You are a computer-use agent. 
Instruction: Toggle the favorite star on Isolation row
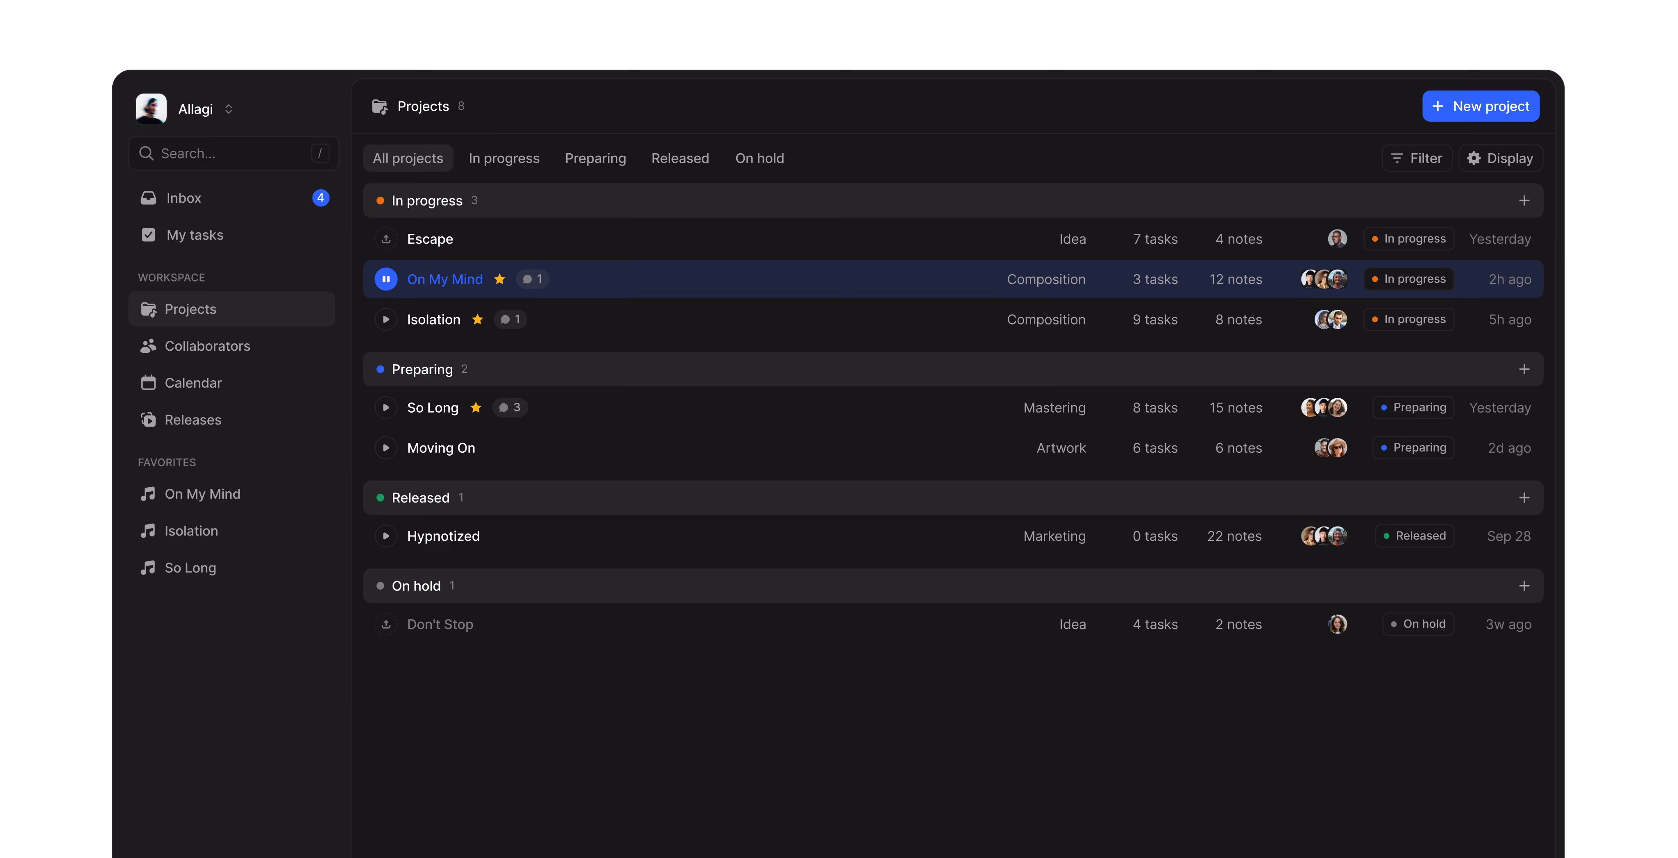coord(478,319)
